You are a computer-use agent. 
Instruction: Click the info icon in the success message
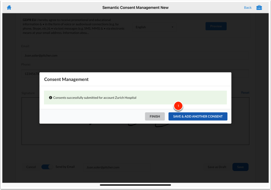point(51,98)
